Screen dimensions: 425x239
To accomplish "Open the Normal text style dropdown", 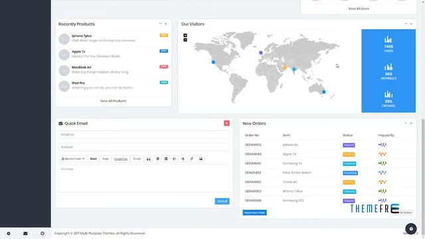I will point(72,159).
